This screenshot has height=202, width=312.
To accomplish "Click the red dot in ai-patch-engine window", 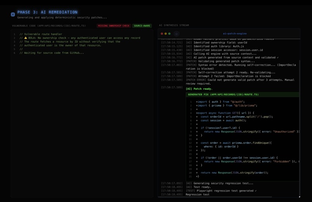I will pos(162,34).
